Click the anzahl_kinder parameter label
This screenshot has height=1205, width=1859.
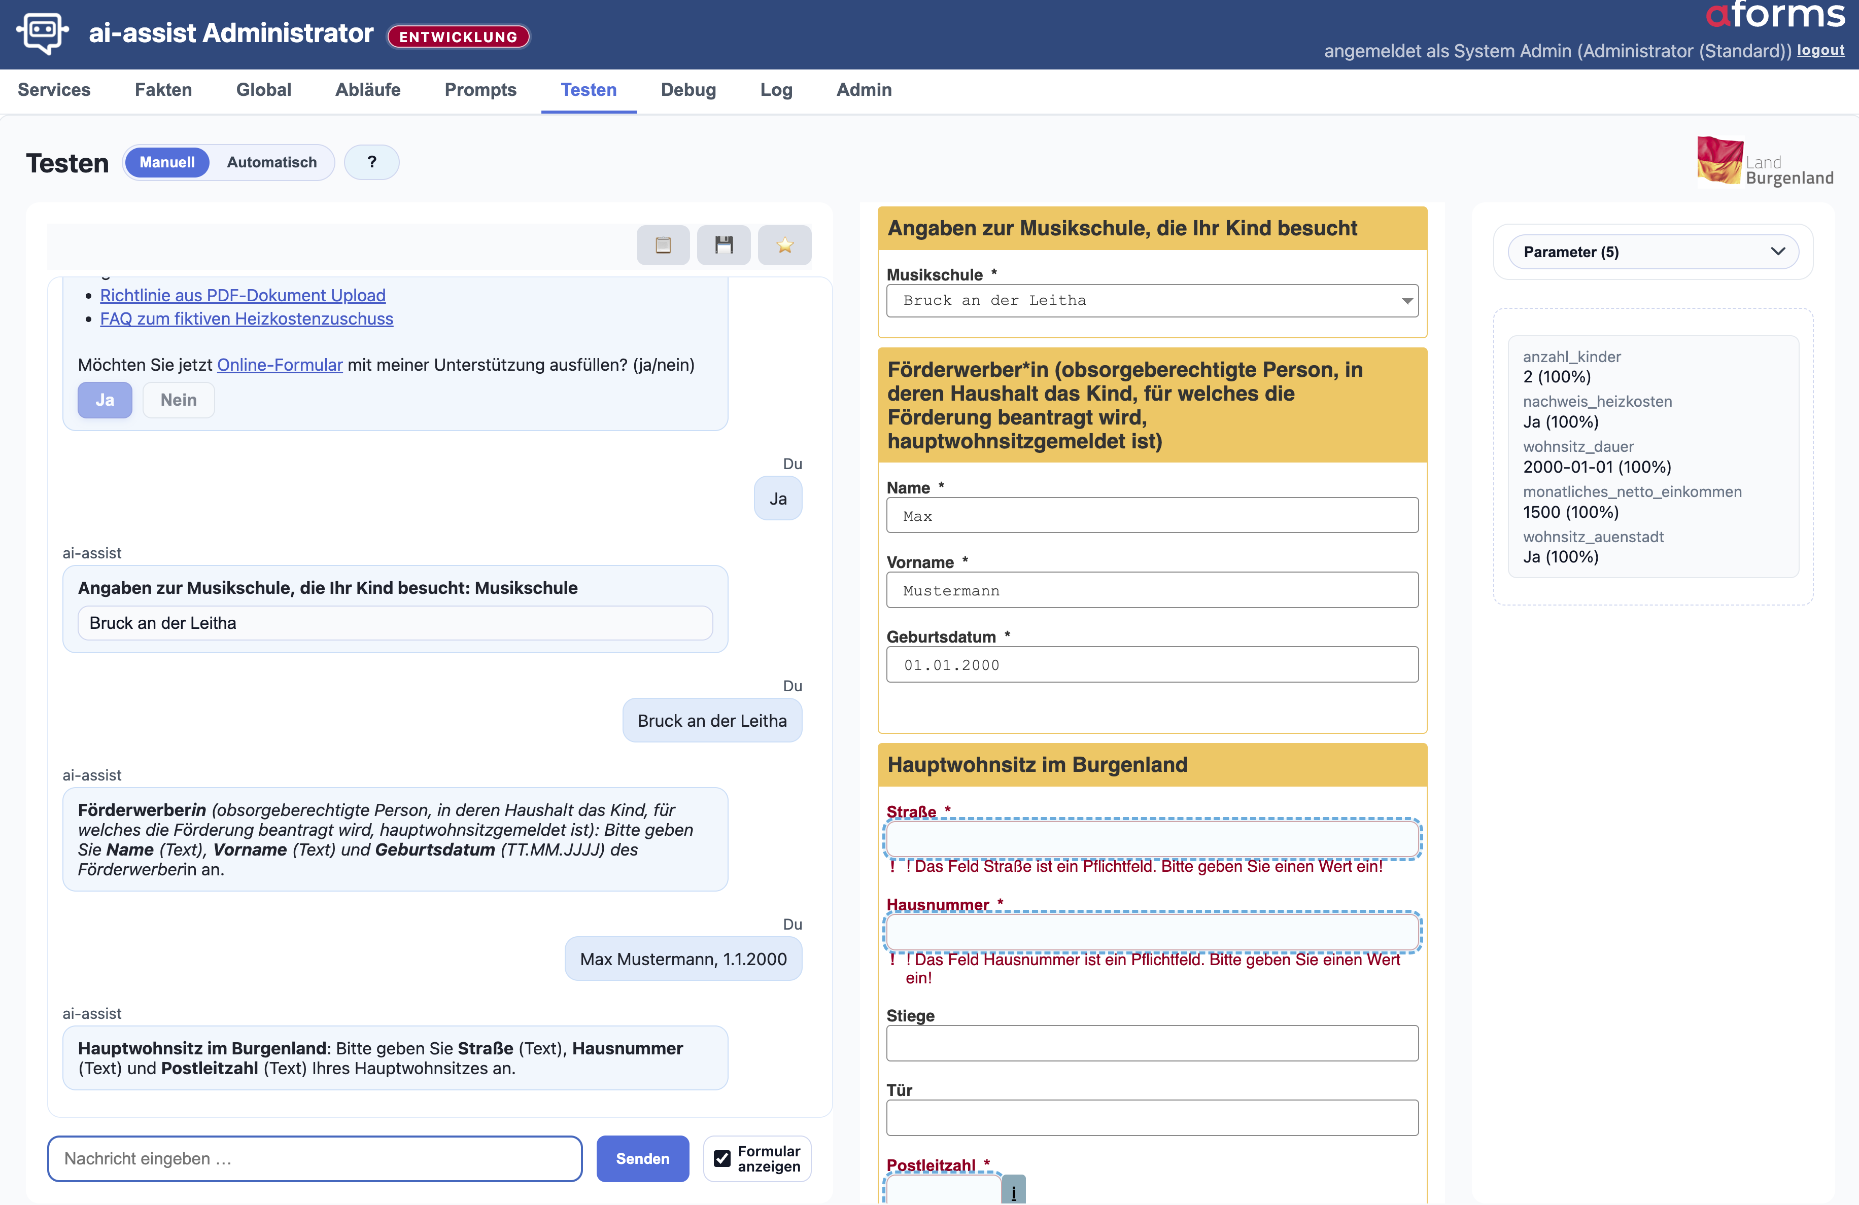1571,357
